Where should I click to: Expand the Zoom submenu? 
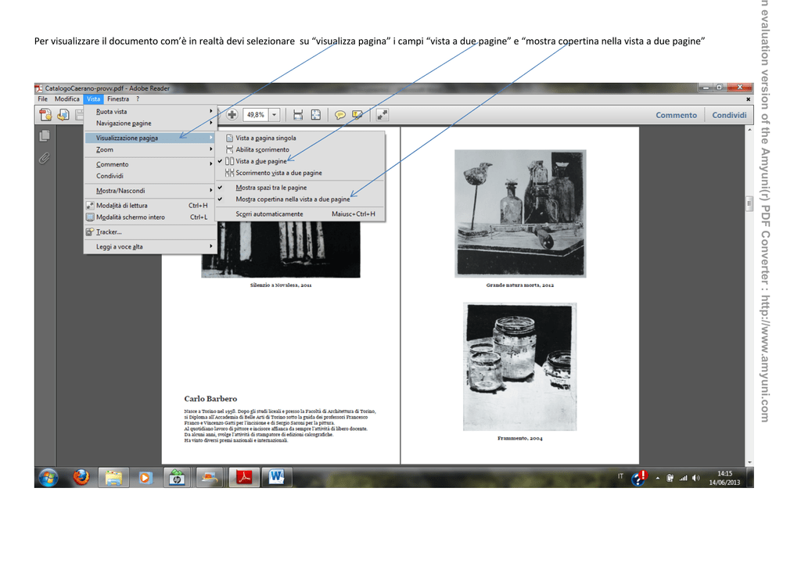150,149
